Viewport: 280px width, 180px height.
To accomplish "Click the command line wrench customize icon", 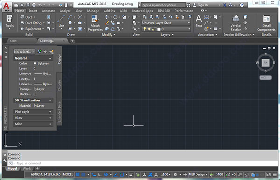I will click(5, 161).
